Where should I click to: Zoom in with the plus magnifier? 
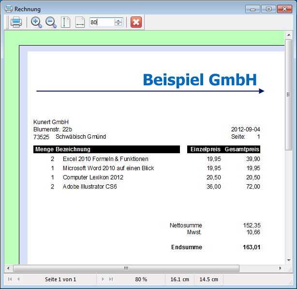[x=36, y=22]
